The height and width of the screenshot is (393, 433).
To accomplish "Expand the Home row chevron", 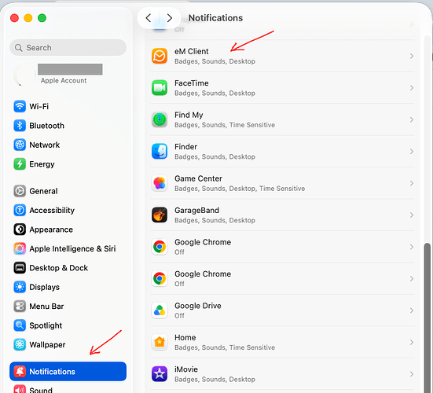I will click(x=412, y=342).
